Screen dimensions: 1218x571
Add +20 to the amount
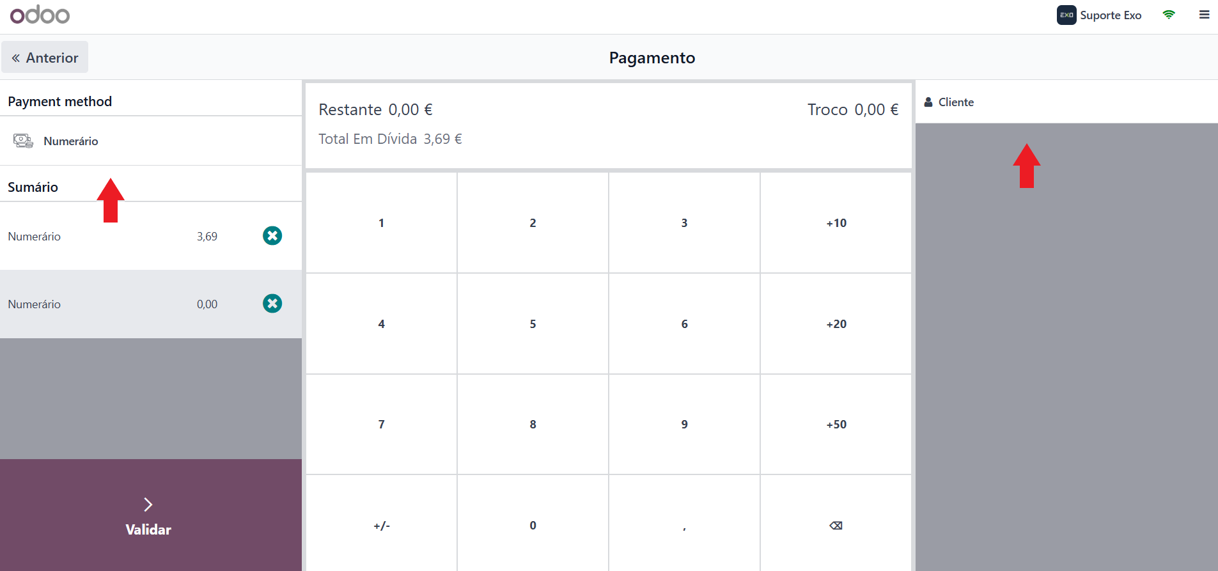pyautogui.click(x=836, y=324)
